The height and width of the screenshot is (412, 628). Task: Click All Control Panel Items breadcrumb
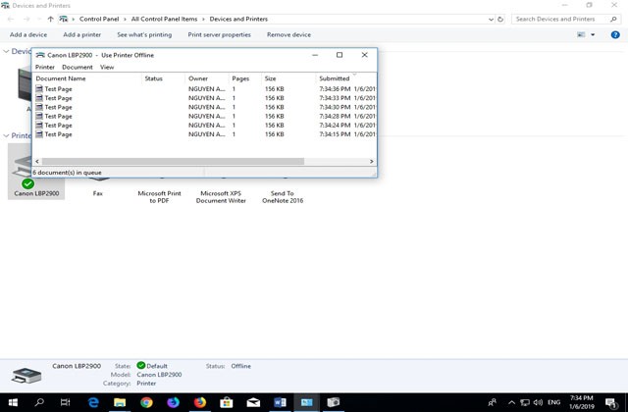coord(164,19)
